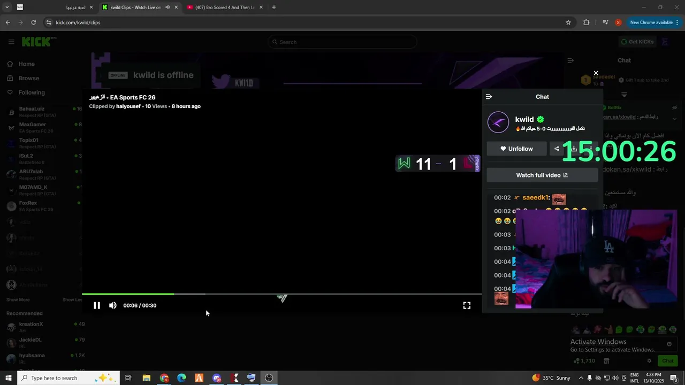This screenshot has height=385, width=685.
Task: Collapse main chat sidebar icon
Action: [x=570, y=60]
